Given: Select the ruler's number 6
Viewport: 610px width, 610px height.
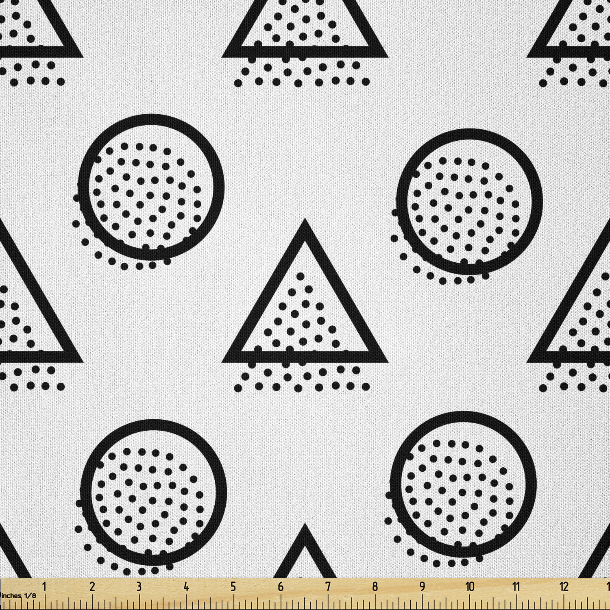Looking at the screenshot, I should [281, 586].
